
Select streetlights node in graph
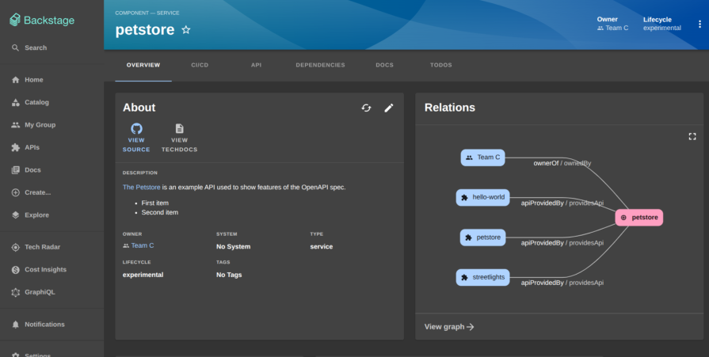[483, 278]
